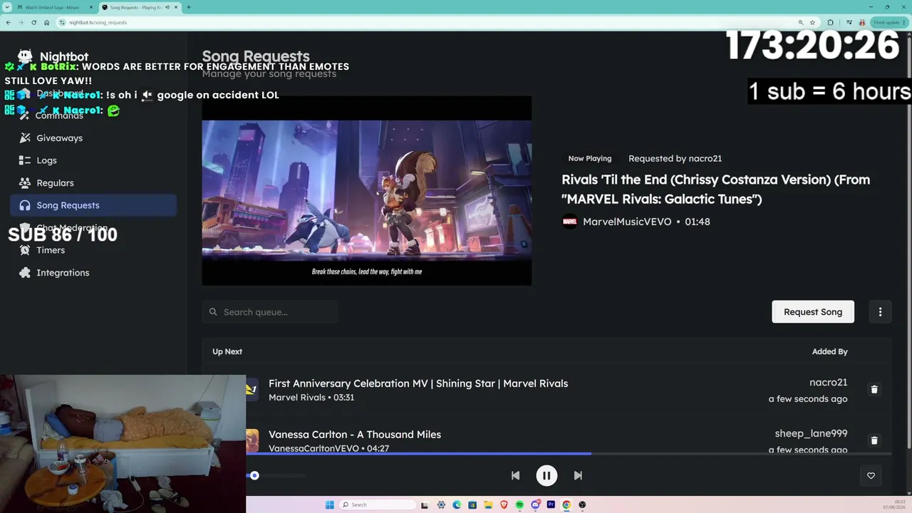Click the Request Song button
This screenshot has width=912, height=513.
pyautogui.click(x=813, y=312)
